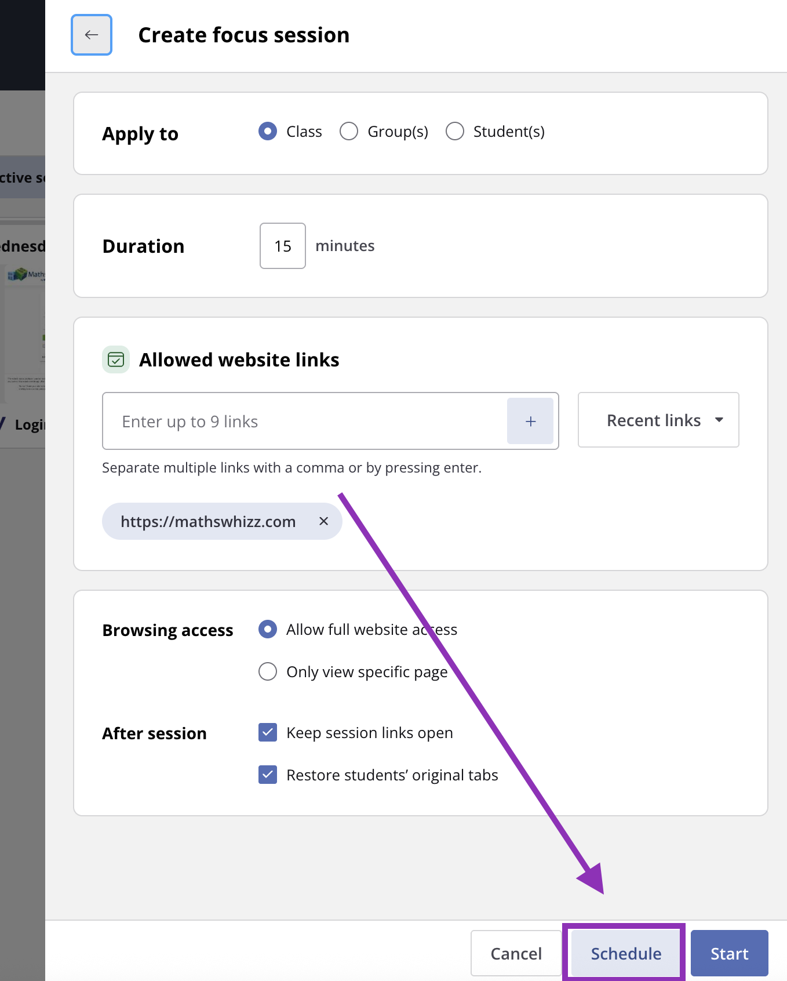The image size is (787, 981).
Task: Schedule the focus session
Action: click(626, 953)
